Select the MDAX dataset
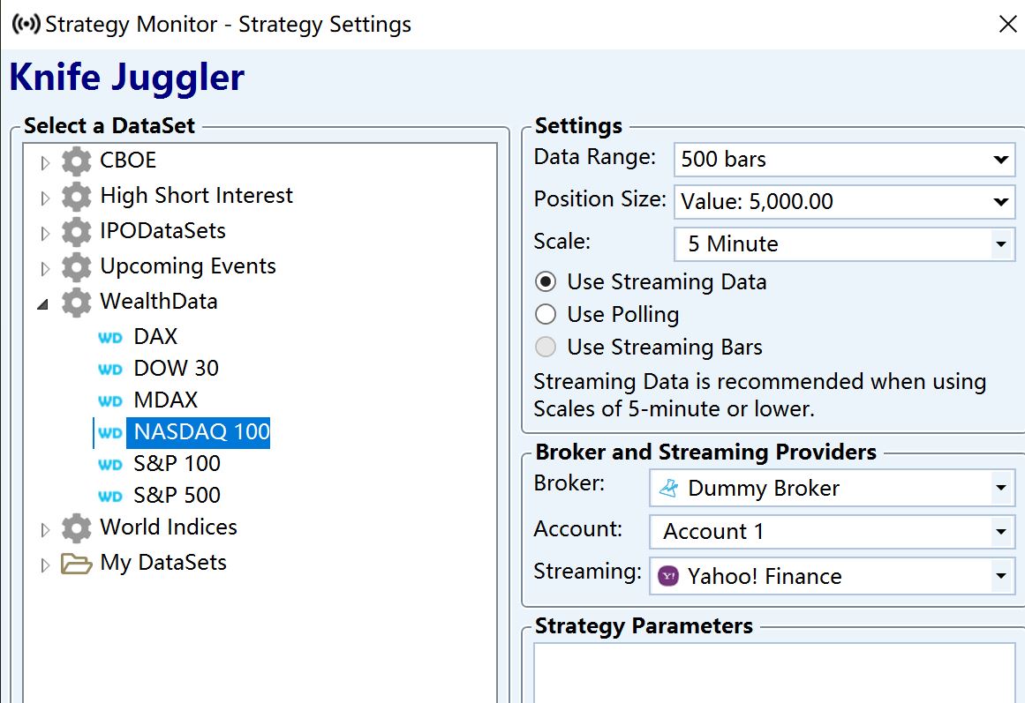This screenshot has width=1025, height=703. point(165,400)
